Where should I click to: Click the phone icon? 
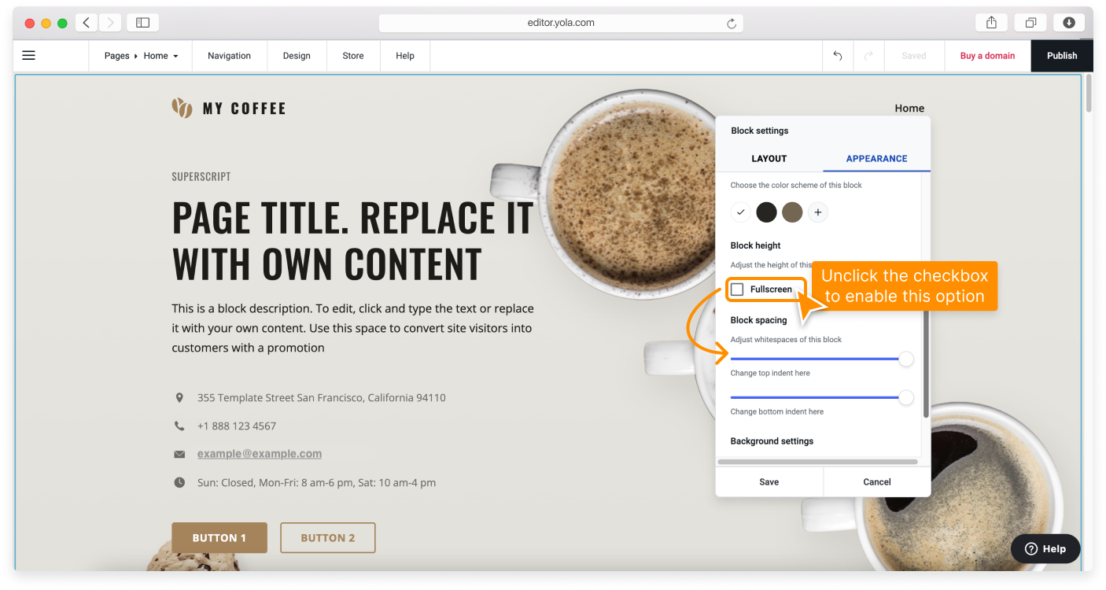[179, 426]
